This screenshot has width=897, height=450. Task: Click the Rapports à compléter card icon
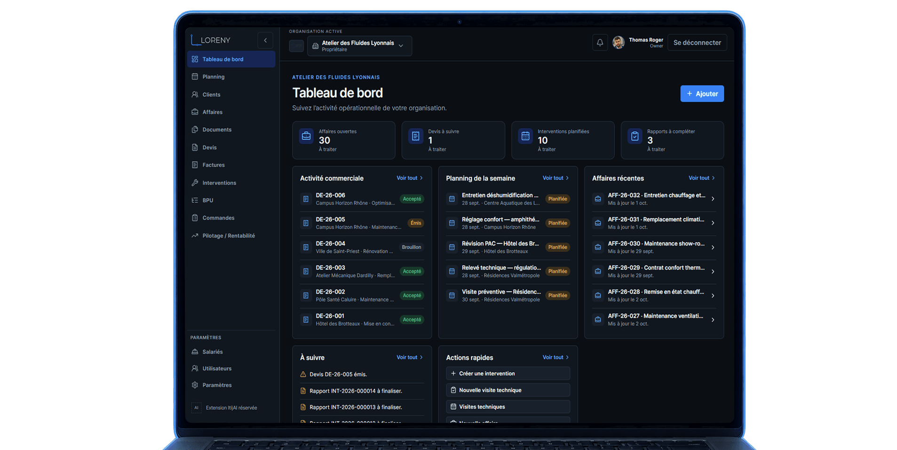pos(635,136)
